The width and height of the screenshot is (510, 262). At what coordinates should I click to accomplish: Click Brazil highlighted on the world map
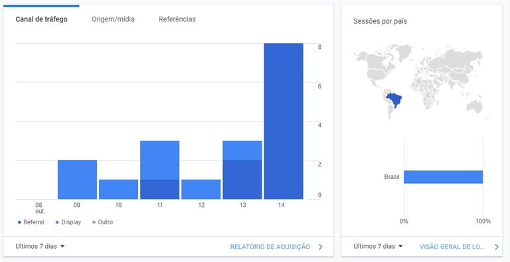tap(394, 99)
